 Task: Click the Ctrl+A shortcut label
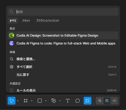tap(112, 67)
